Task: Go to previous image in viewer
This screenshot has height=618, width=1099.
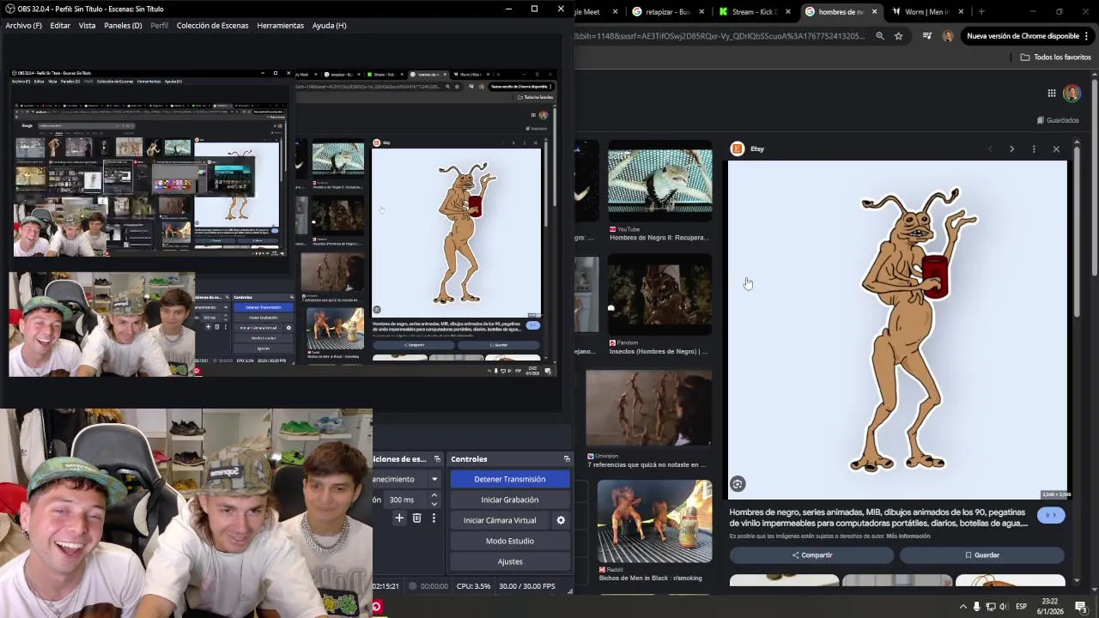Action: [x=990, y=149]
